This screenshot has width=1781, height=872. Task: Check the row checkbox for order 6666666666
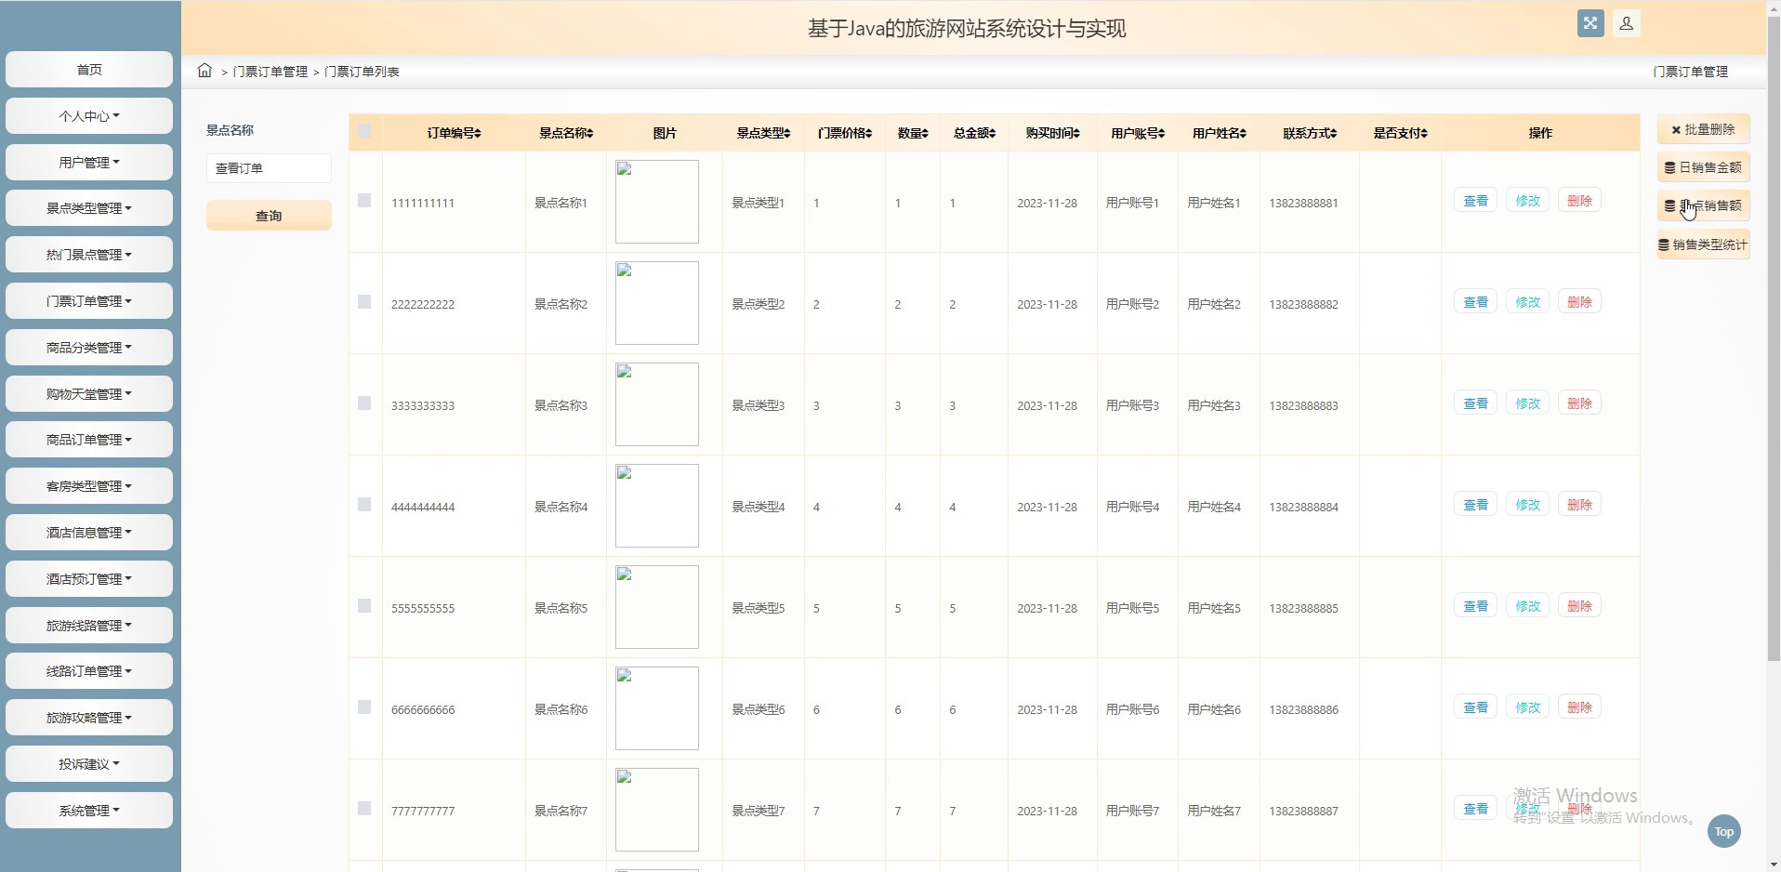point(364,707)
